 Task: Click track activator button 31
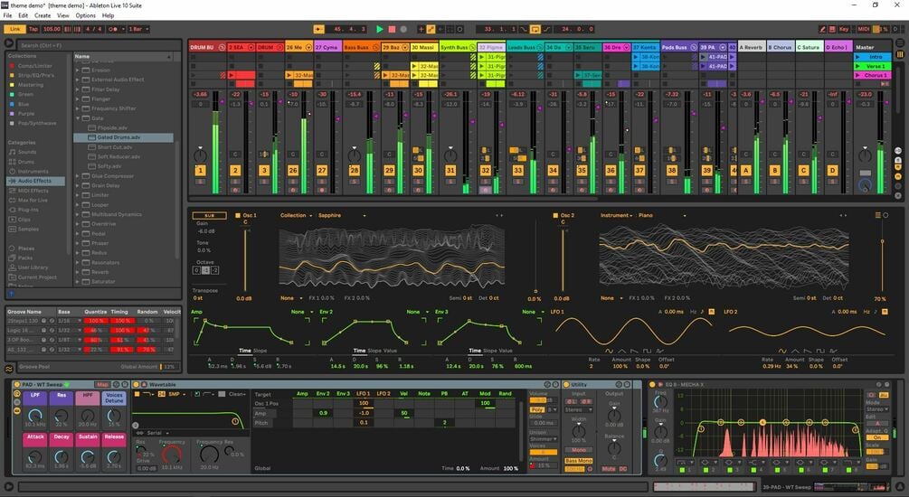tap(450, 170)
